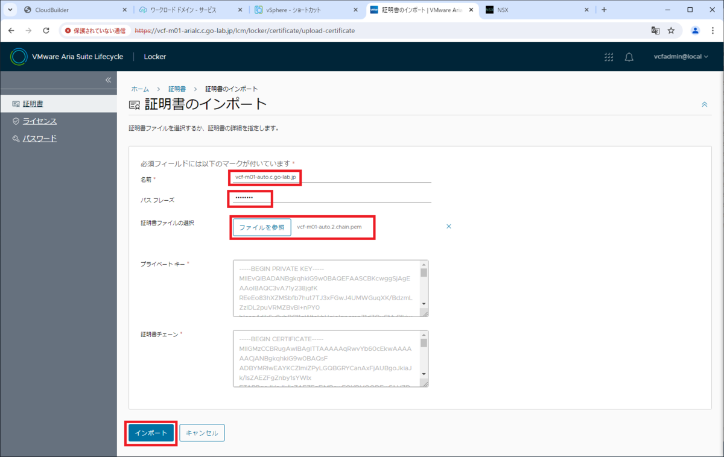Click inside the 証明書チェーン text area
The width and height of the screenshot is (724, 457).
tap(326, 358)
